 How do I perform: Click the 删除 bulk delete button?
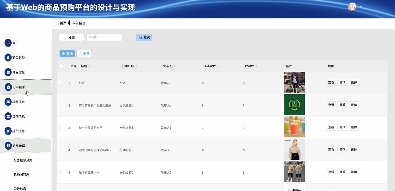tap(84, 54)
